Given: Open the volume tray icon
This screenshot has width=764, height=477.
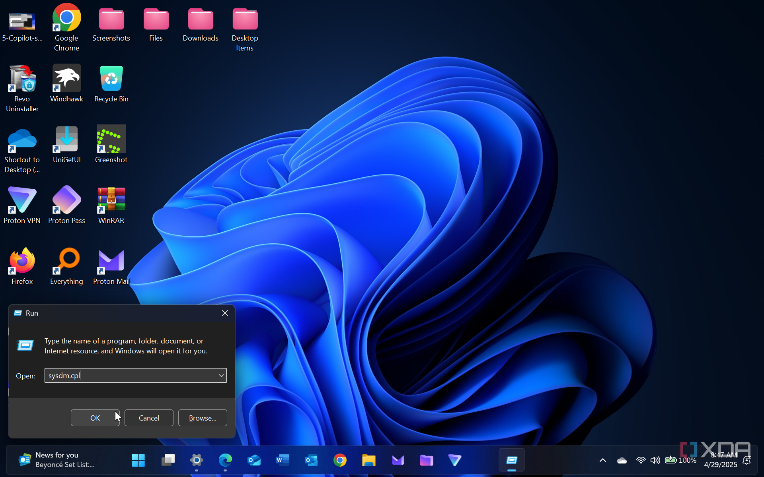Looking at the screenshot, I should [x=655, y=460].
